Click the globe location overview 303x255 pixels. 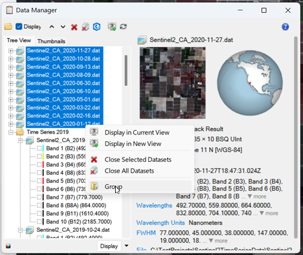click(x=250, y=83)
